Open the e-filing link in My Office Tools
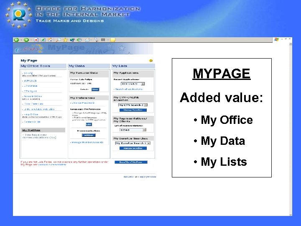The height and width of the screenshot is (226, 301). coord(28,73)
